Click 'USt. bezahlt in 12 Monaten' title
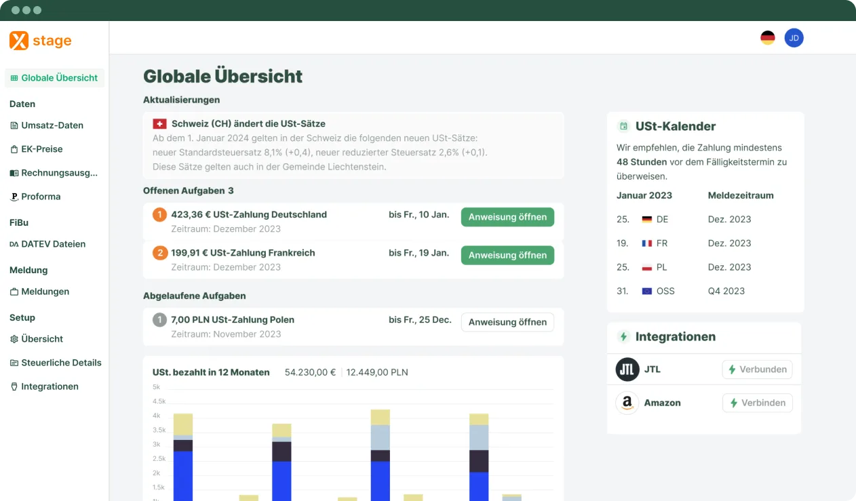Screen dimensions: 856x501 pos(211,372)
